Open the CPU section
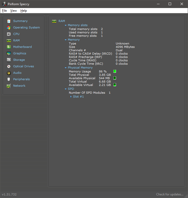This screenshot has width=188, height=198. pyautogui.click(x=16, y=34)
